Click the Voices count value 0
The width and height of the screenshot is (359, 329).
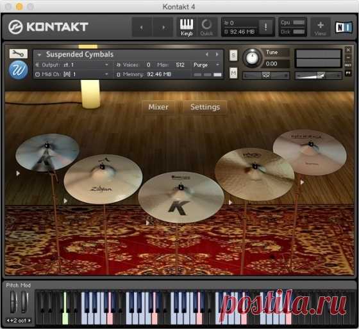(148, 65)
